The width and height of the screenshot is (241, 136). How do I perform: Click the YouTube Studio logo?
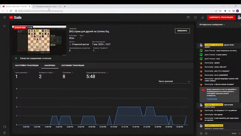[x=15, y=17]
